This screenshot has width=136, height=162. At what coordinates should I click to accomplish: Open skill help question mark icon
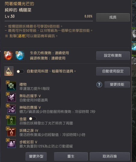(99, 85)
